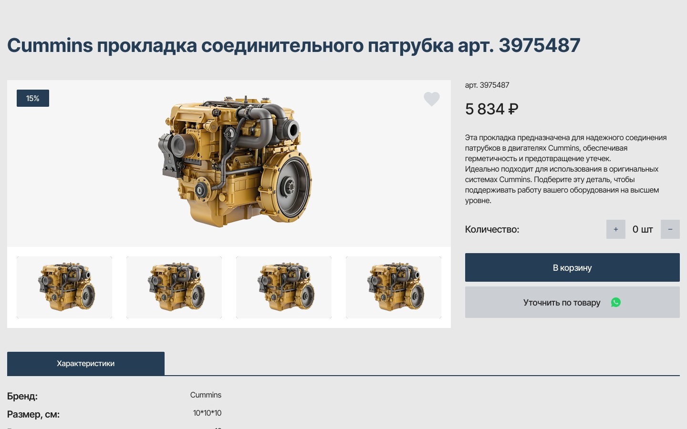Click the арт. 3975487 text above price
Viewport: 687px width, 429px height.
tap(487, 85)
